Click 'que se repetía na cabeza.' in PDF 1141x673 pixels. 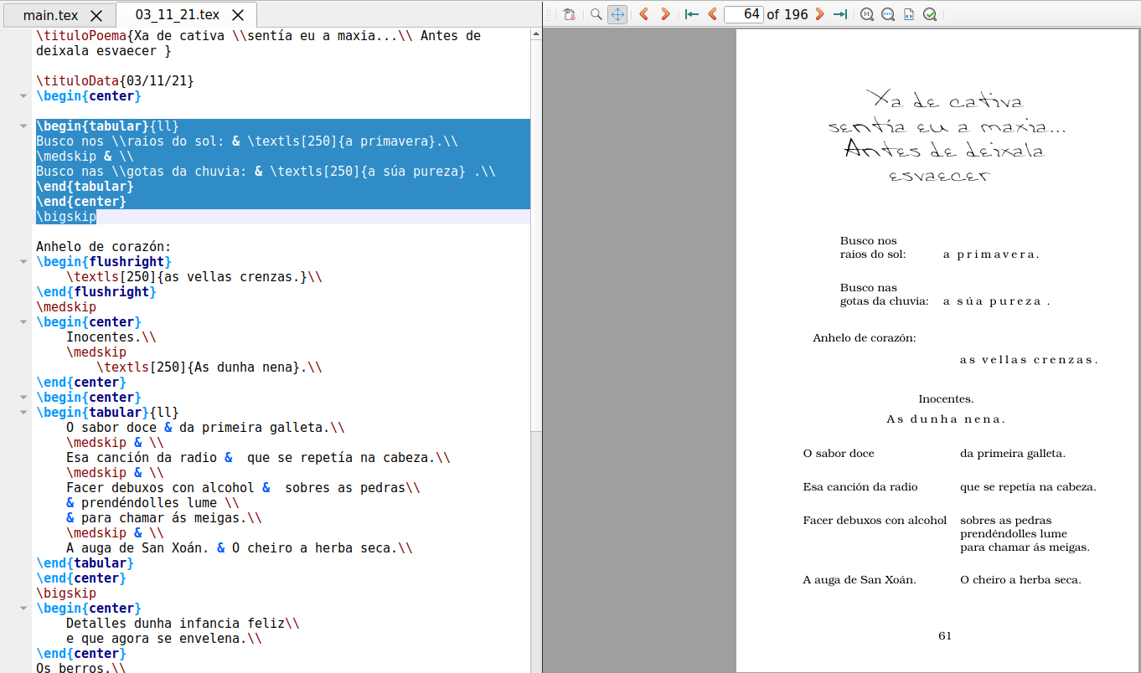click(1028, 487)
